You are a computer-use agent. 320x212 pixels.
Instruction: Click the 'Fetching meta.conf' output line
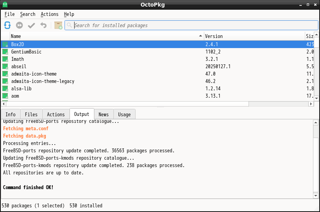coord(26,129)
